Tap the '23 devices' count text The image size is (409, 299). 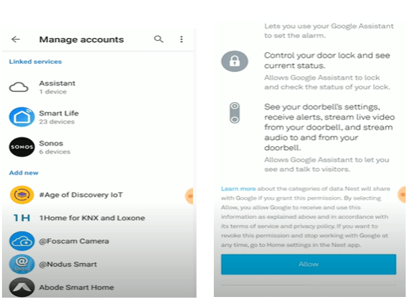57,121
